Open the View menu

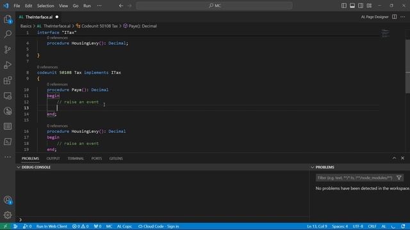pyautogui.click(x=63, y=6)
